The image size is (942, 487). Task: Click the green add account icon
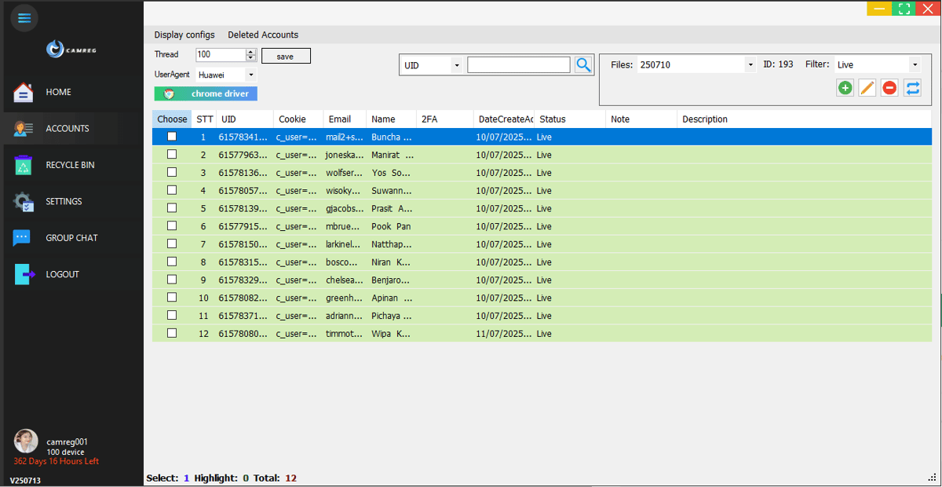pos(845,88)
